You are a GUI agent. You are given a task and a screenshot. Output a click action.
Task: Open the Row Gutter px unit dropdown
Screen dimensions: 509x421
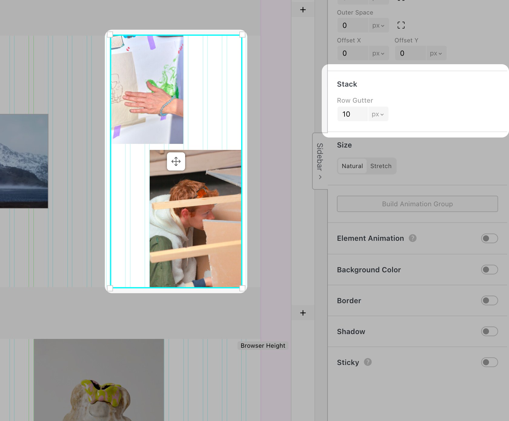(378, 114)
